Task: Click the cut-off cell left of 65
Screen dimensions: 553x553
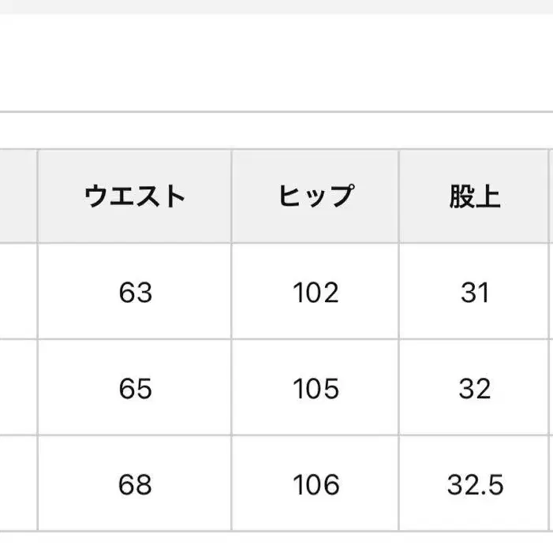Action: click(17, 388)
